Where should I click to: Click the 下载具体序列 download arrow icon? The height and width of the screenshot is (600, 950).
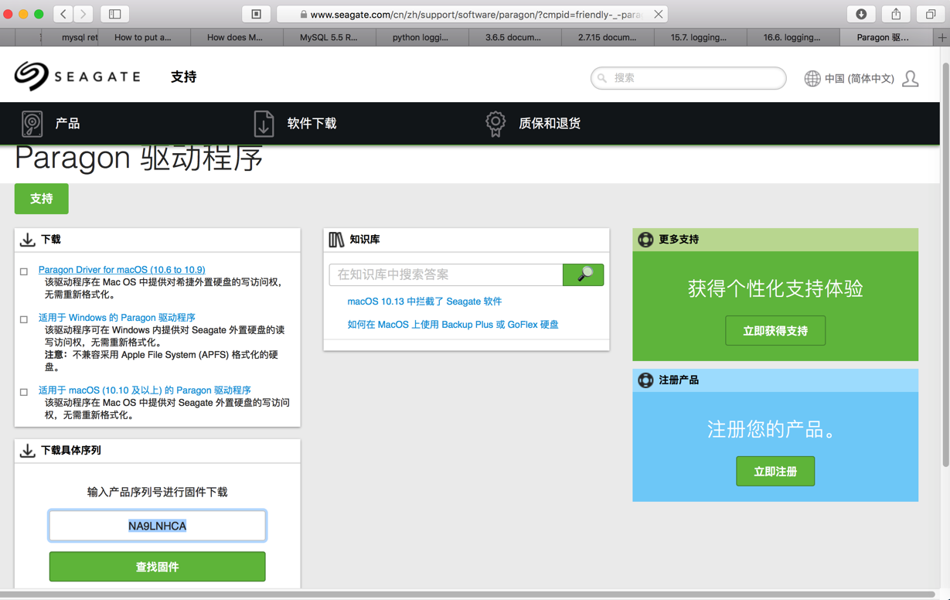(27, 450)
